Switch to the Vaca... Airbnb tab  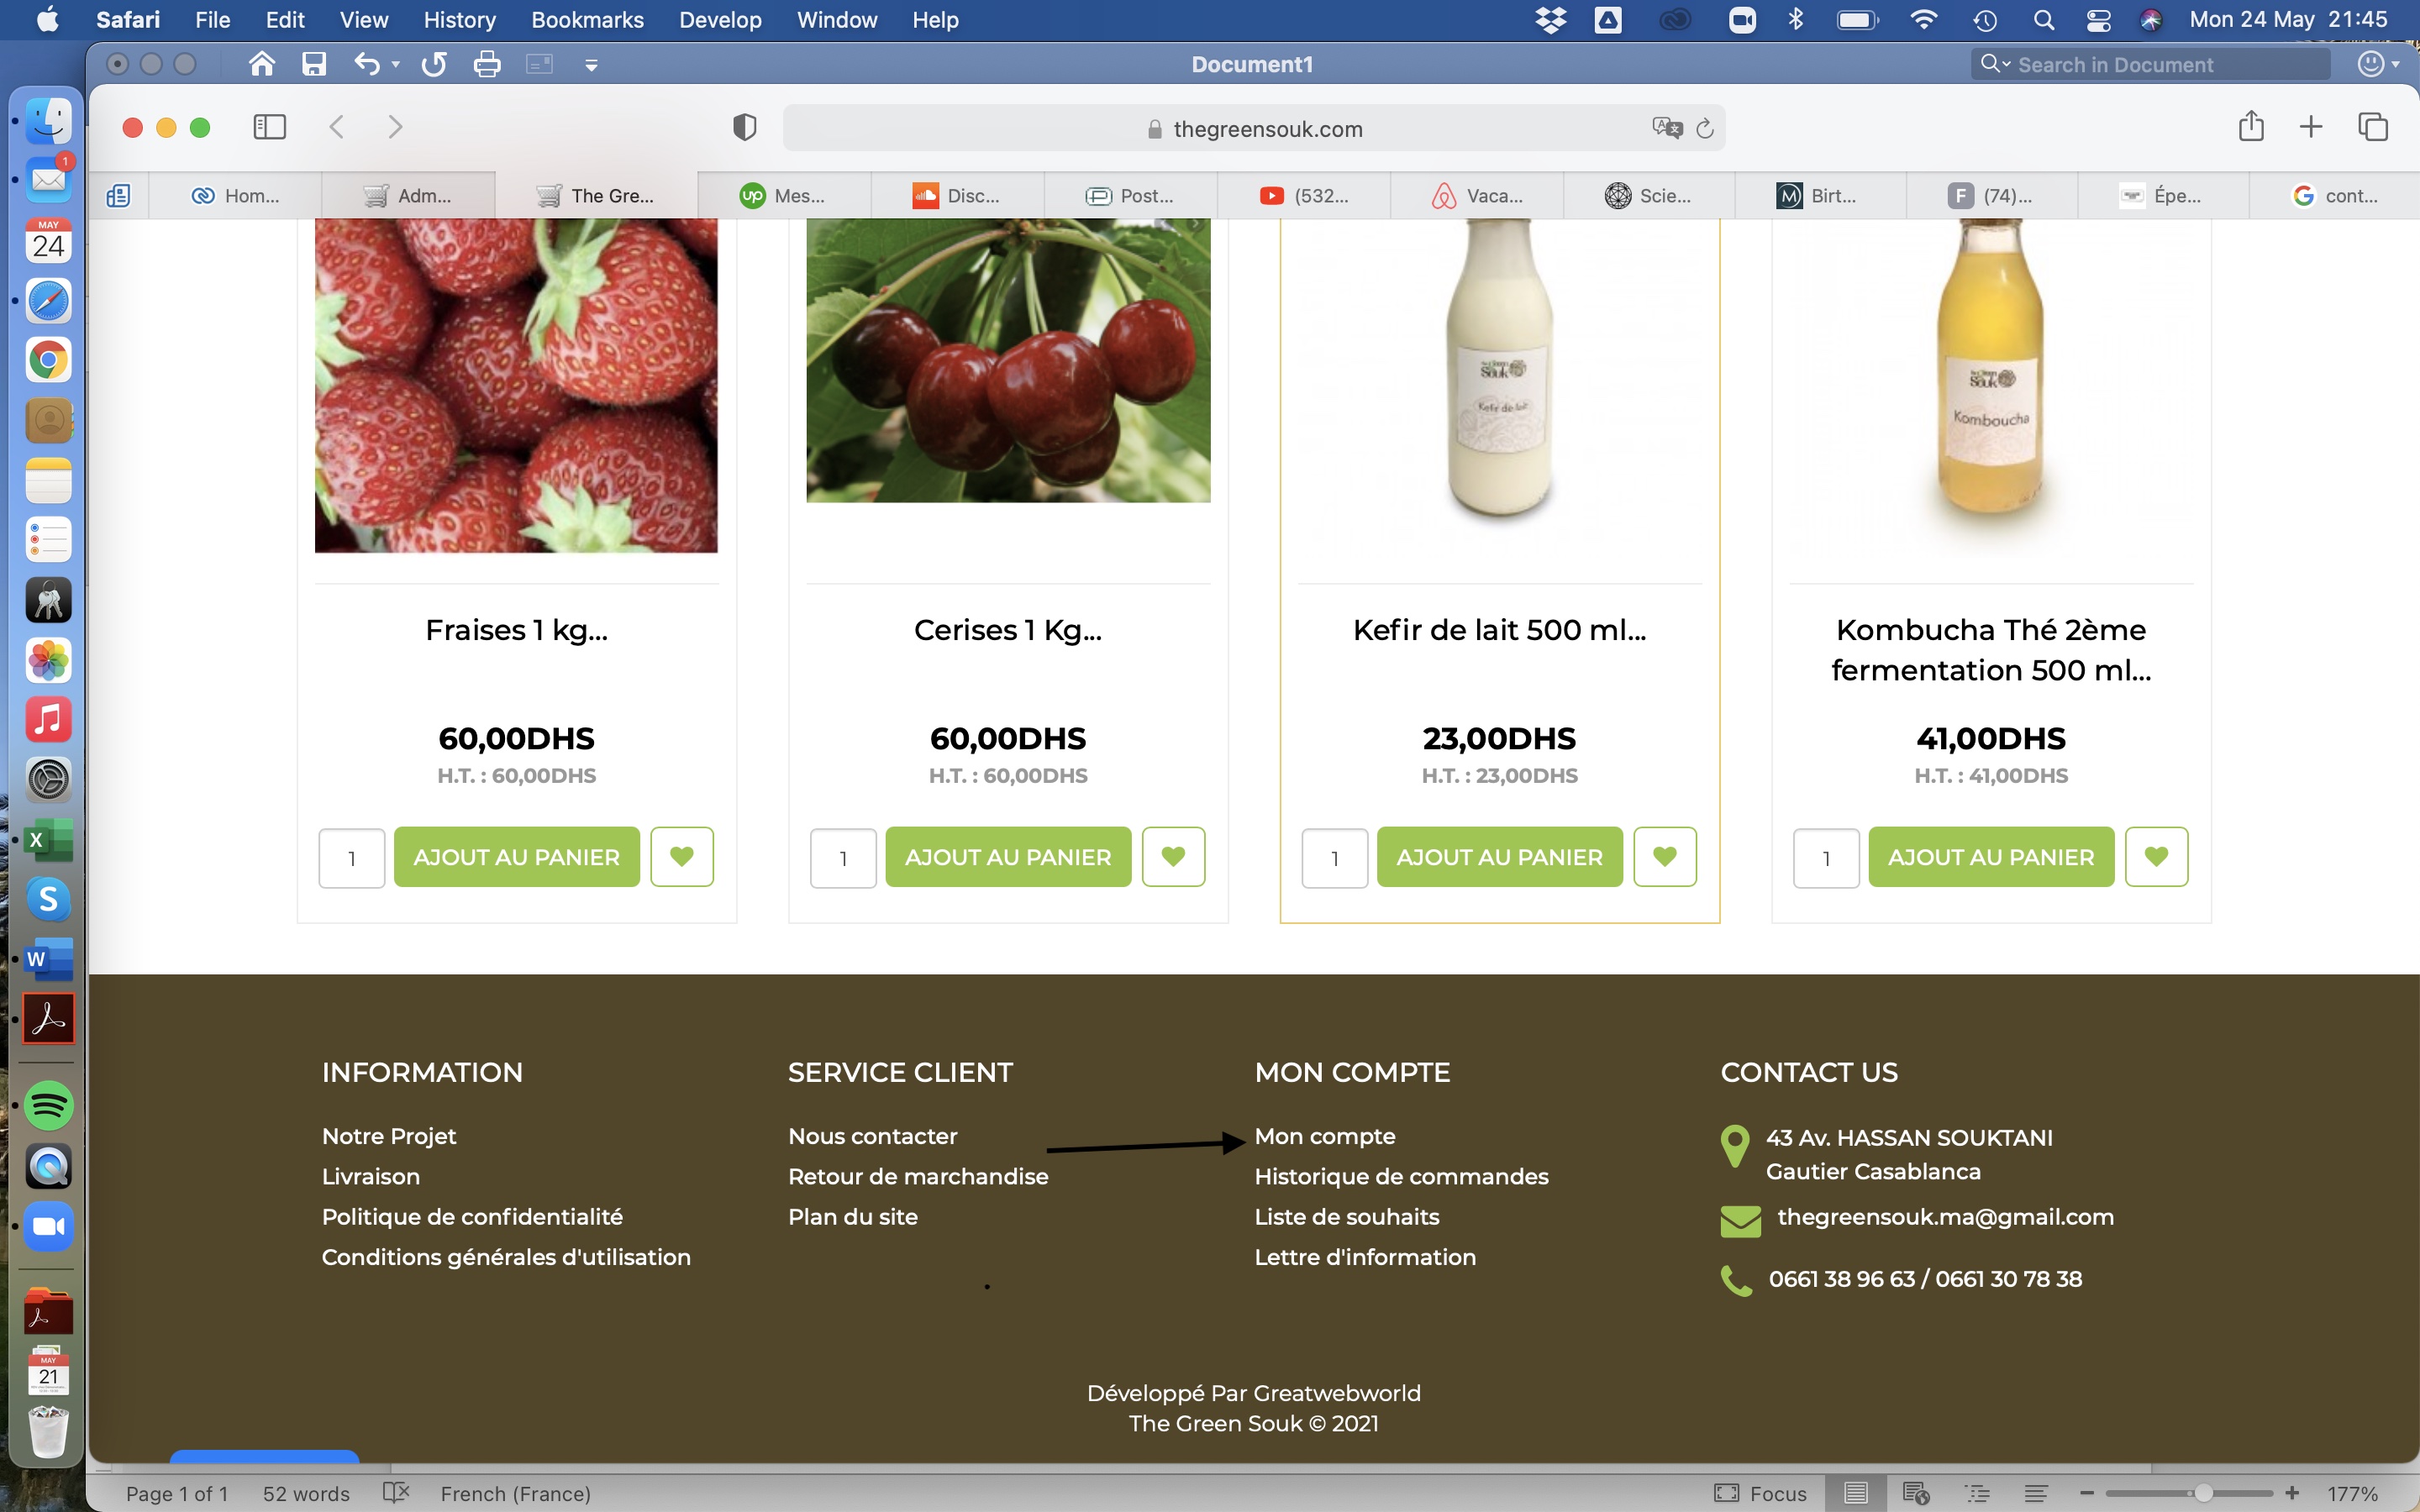1477,196
